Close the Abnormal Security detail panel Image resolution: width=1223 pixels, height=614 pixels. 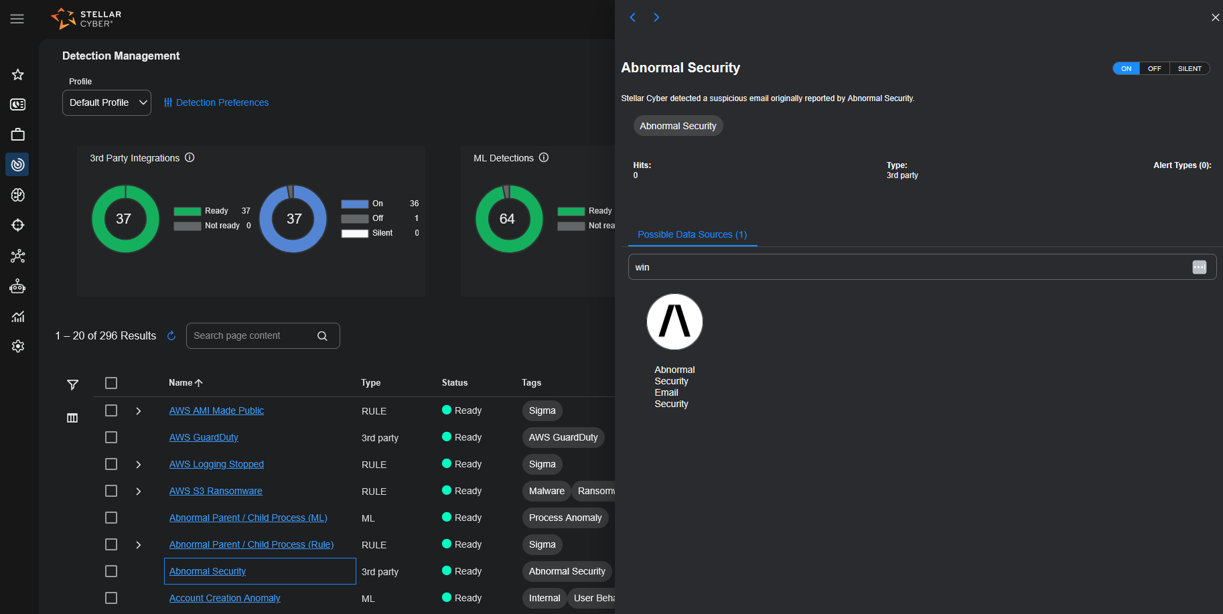pyautogui.click(x=1215, y=17)
